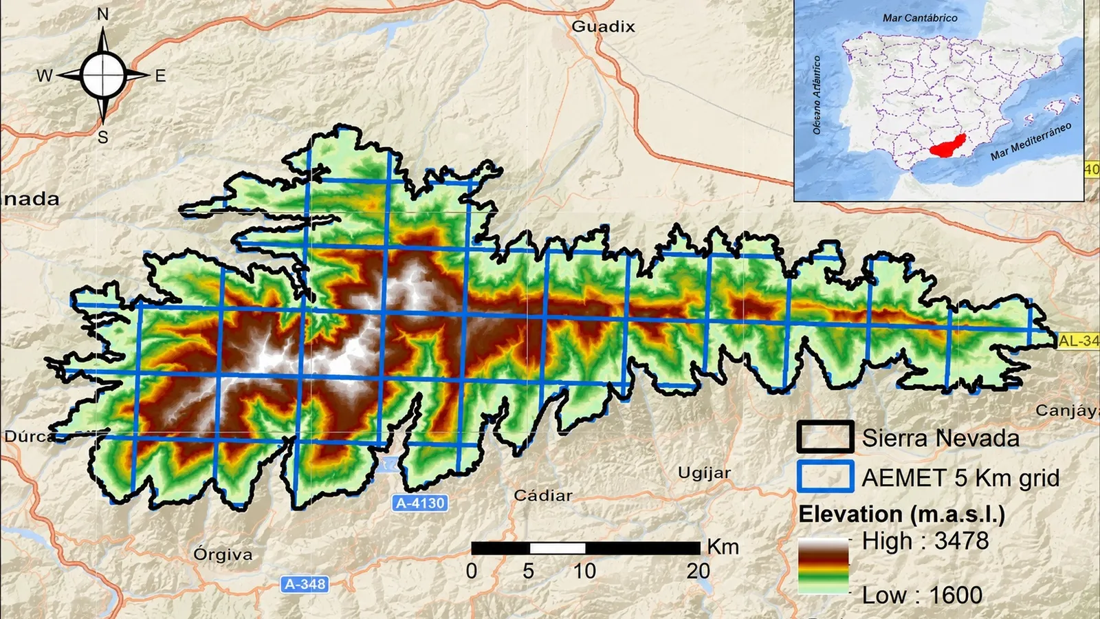Click the Low : 1600 legend value
The image size is (1100, 619).
click(922, 595)
